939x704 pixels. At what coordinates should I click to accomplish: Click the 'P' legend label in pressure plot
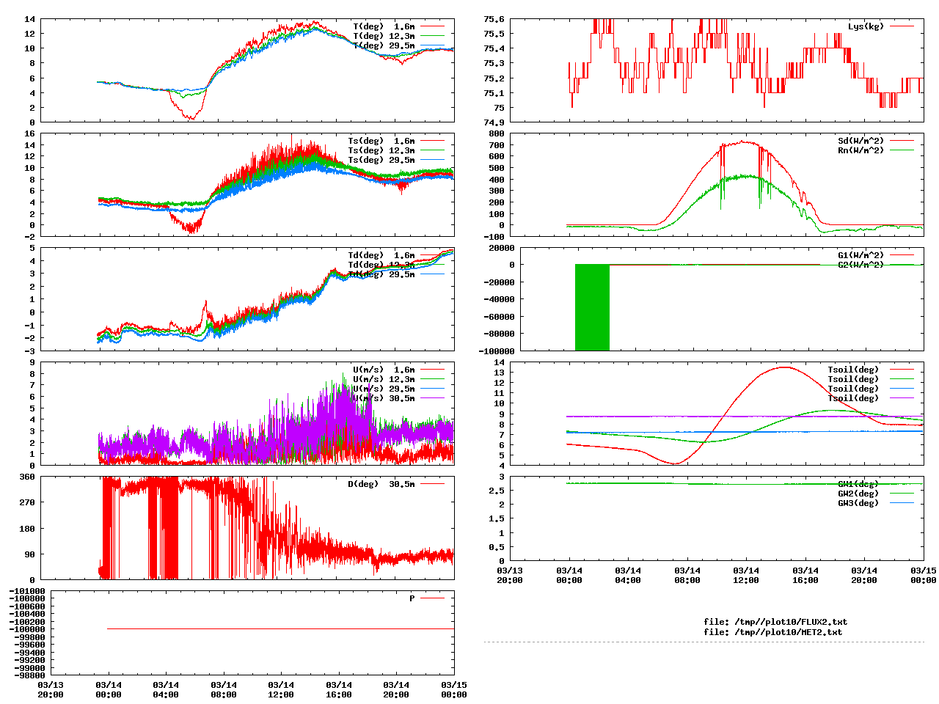click(x=412, y=598)
